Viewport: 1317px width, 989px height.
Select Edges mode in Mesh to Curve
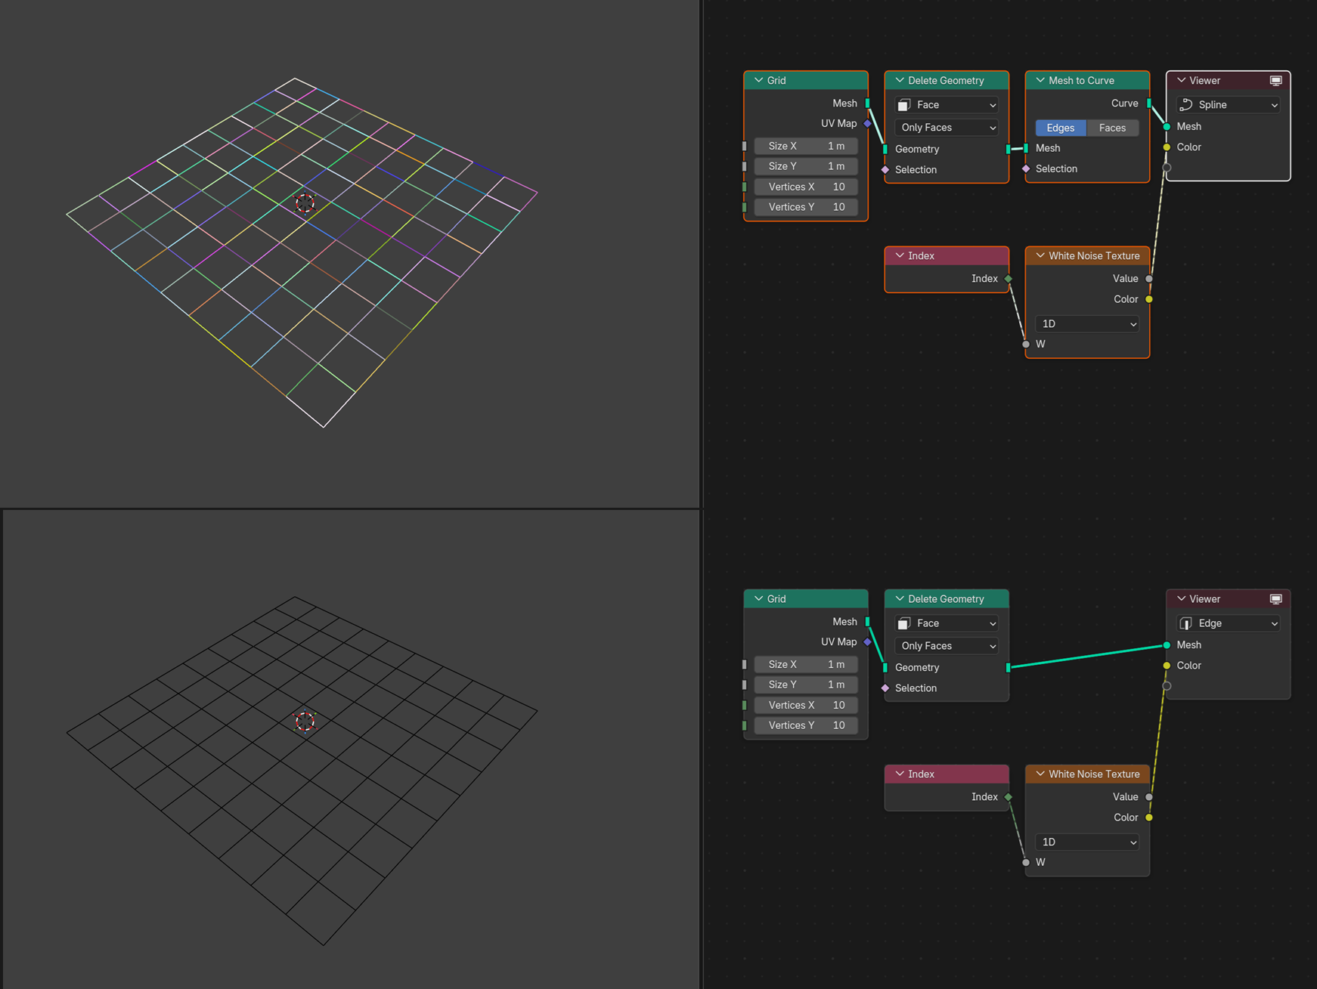(1061, 128)
